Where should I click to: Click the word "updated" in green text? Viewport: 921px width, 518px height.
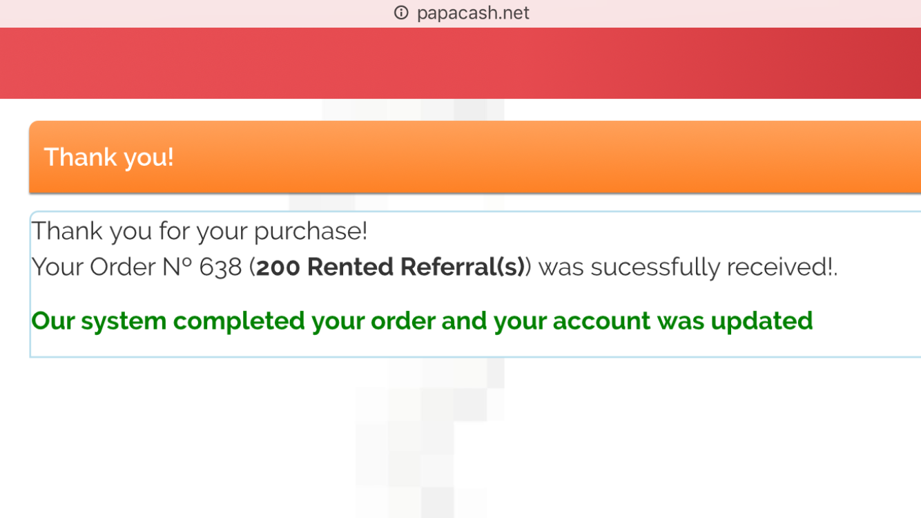click(x=762, y=321)
